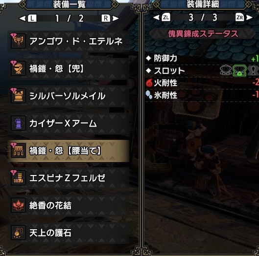Click the weapon icon beside アンゴワ・ド・エテルネ
This screenshot has height=256, width=259.
(x=18, y=41)
